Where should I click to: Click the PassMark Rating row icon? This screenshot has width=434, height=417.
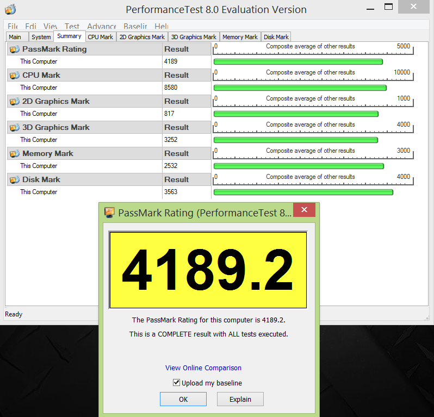click(x=14, y=49)
